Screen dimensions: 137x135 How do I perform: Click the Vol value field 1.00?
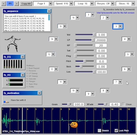[102, 35]
